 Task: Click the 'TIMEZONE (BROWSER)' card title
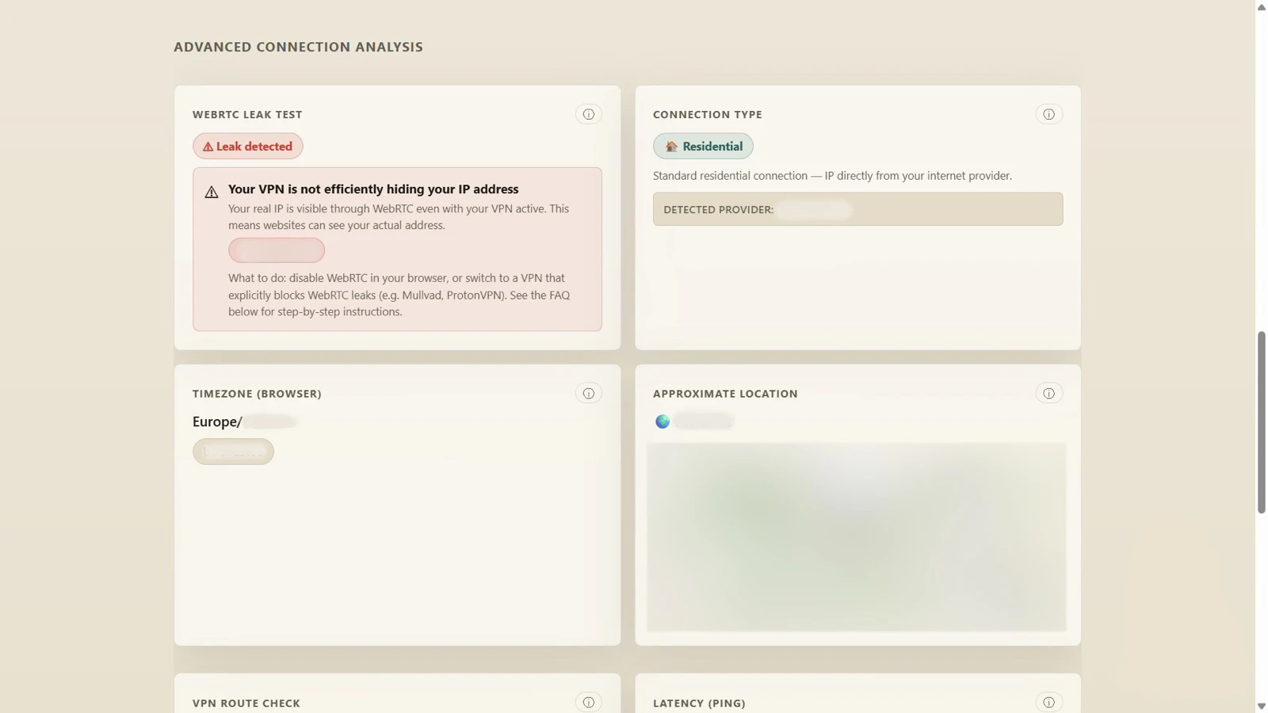(x=257, y=393)
